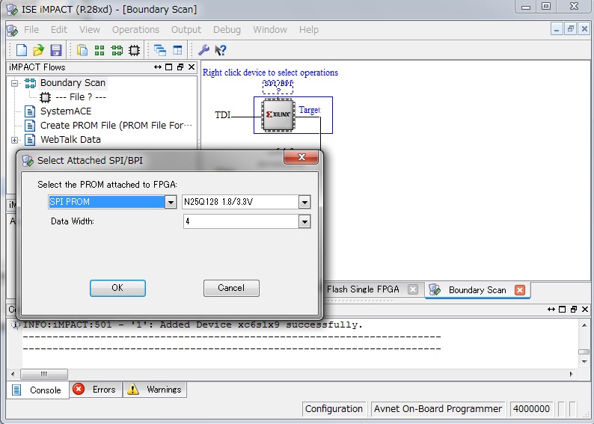594x424 pixels.
Task: Float the iMPACT Flows panel
Action: click(x=180, y=67)
